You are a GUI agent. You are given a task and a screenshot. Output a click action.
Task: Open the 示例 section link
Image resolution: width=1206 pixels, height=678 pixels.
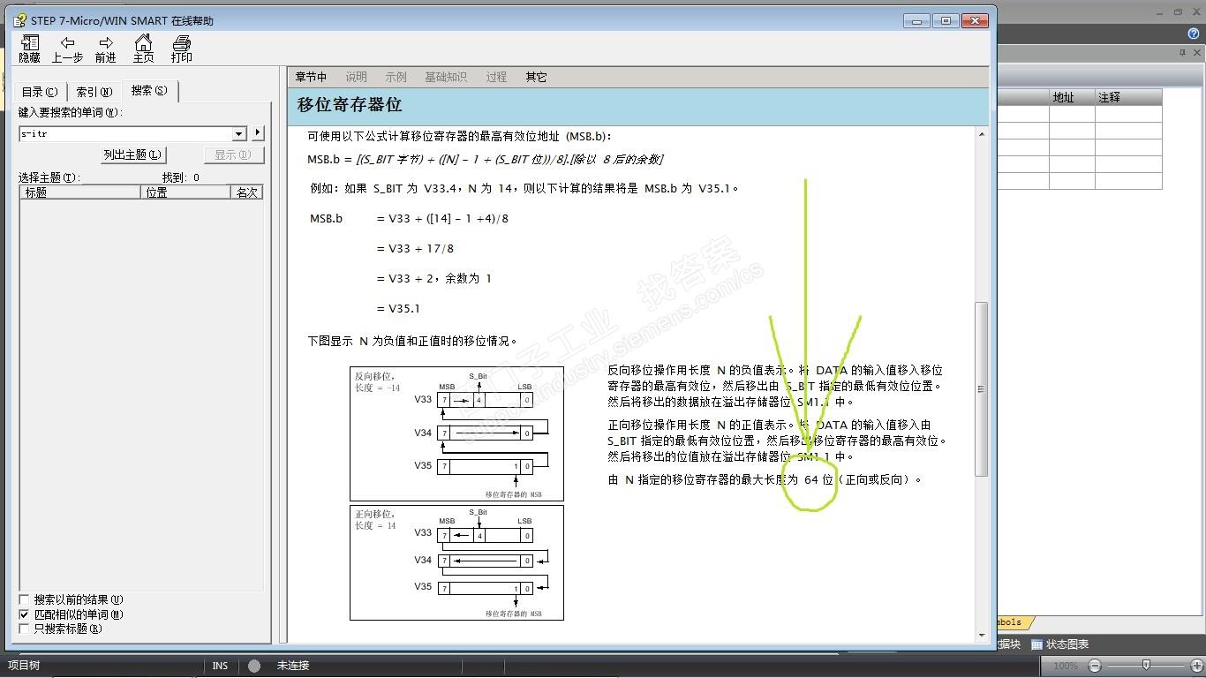pos(396,77)
